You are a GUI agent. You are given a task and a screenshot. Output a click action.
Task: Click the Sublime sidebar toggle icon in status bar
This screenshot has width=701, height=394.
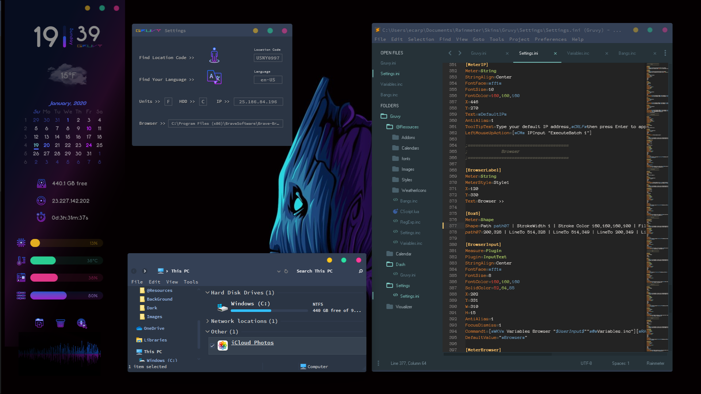pos(378,363)
